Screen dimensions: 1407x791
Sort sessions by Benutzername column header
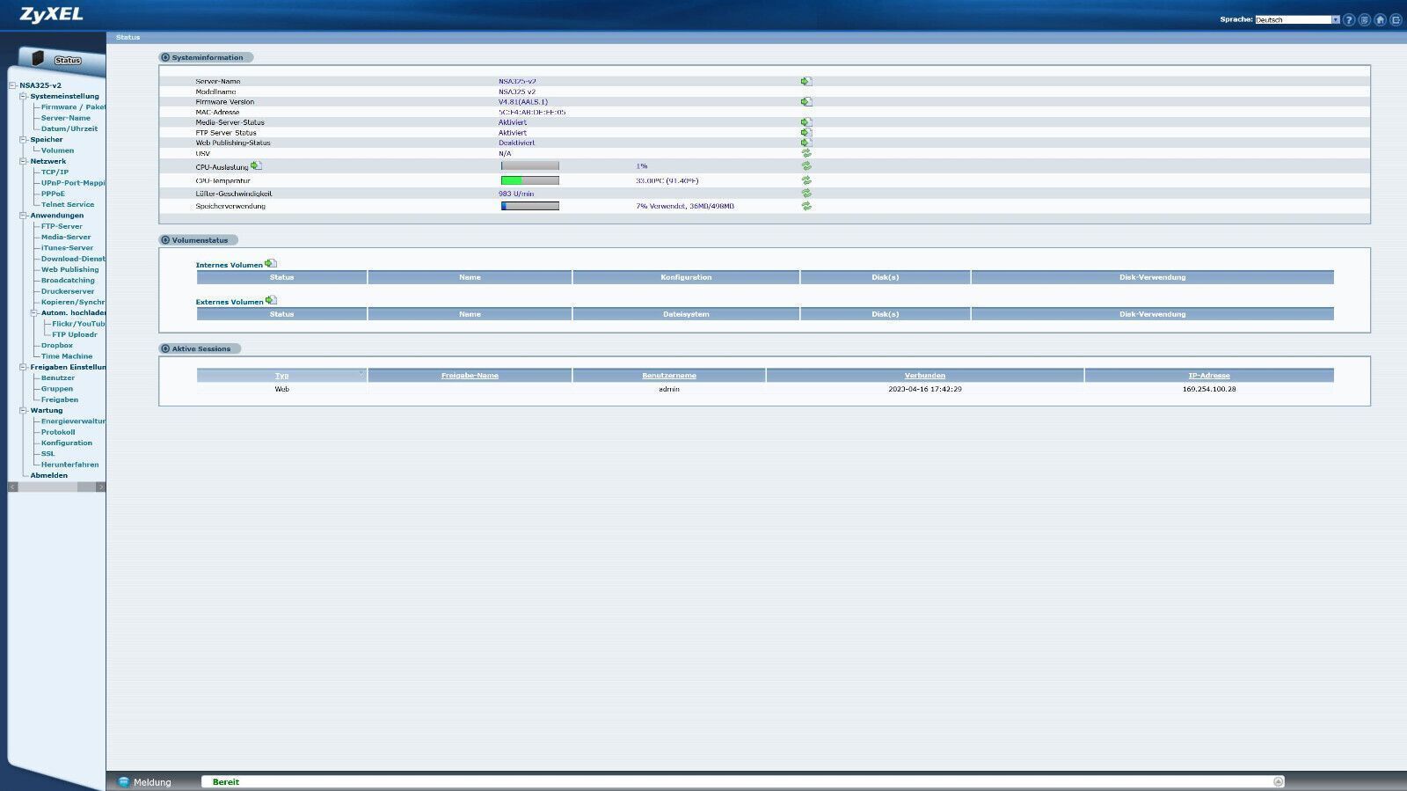[668, 376]
